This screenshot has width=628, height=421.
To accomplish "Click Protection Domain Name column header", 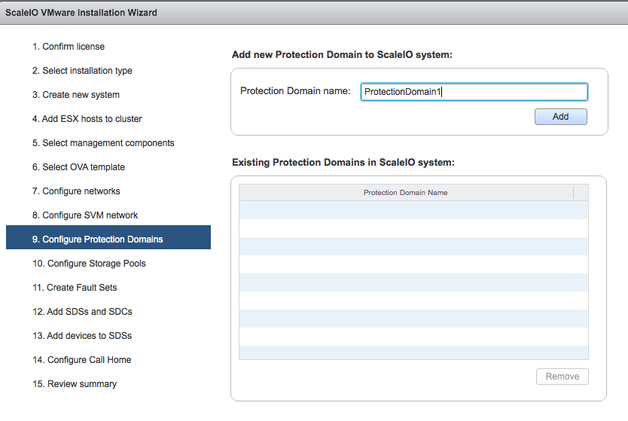I will 405,193.
